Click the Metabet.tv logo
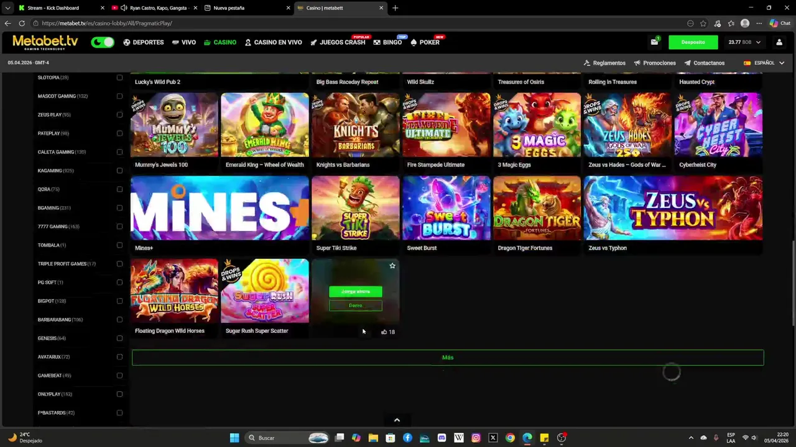The height and width of the screenshot is (447, 796). pos(45,42)
